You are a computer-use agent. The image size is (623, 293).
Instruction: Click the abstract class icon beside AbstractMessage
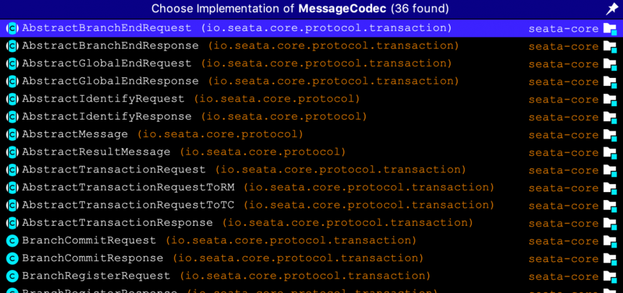tap(12, 135)
